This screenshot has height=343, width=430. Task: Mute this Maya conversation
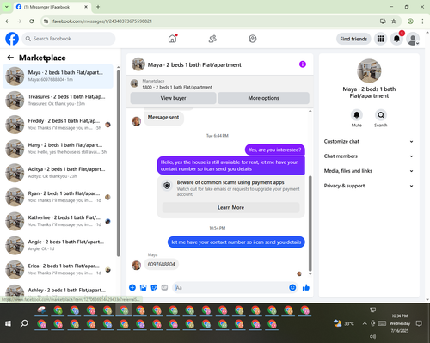[x=357, y=115]
